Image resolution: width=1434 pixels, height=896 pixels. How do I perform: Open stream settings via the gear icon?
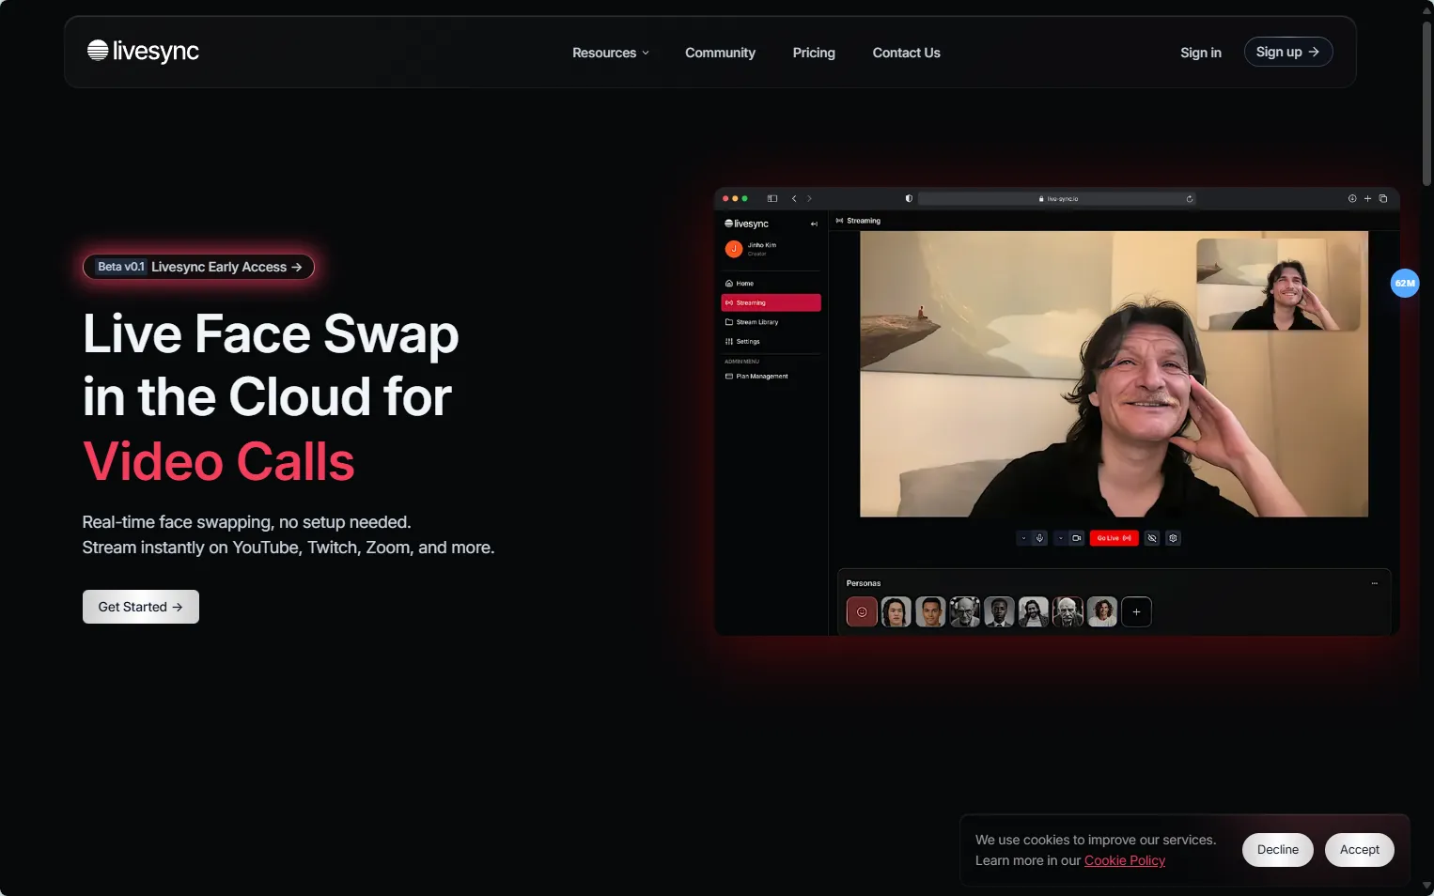pyautogui.click(x=1173, y=538)
